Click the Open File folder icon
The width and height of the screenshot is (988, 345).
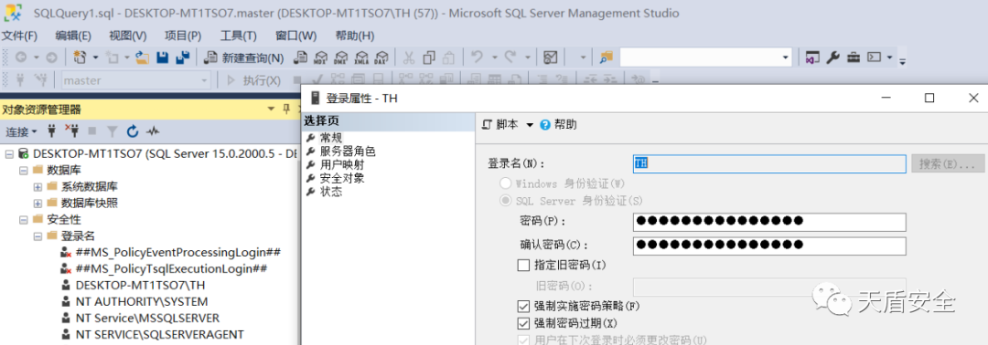pyautogui.click(x=143, y=57)
